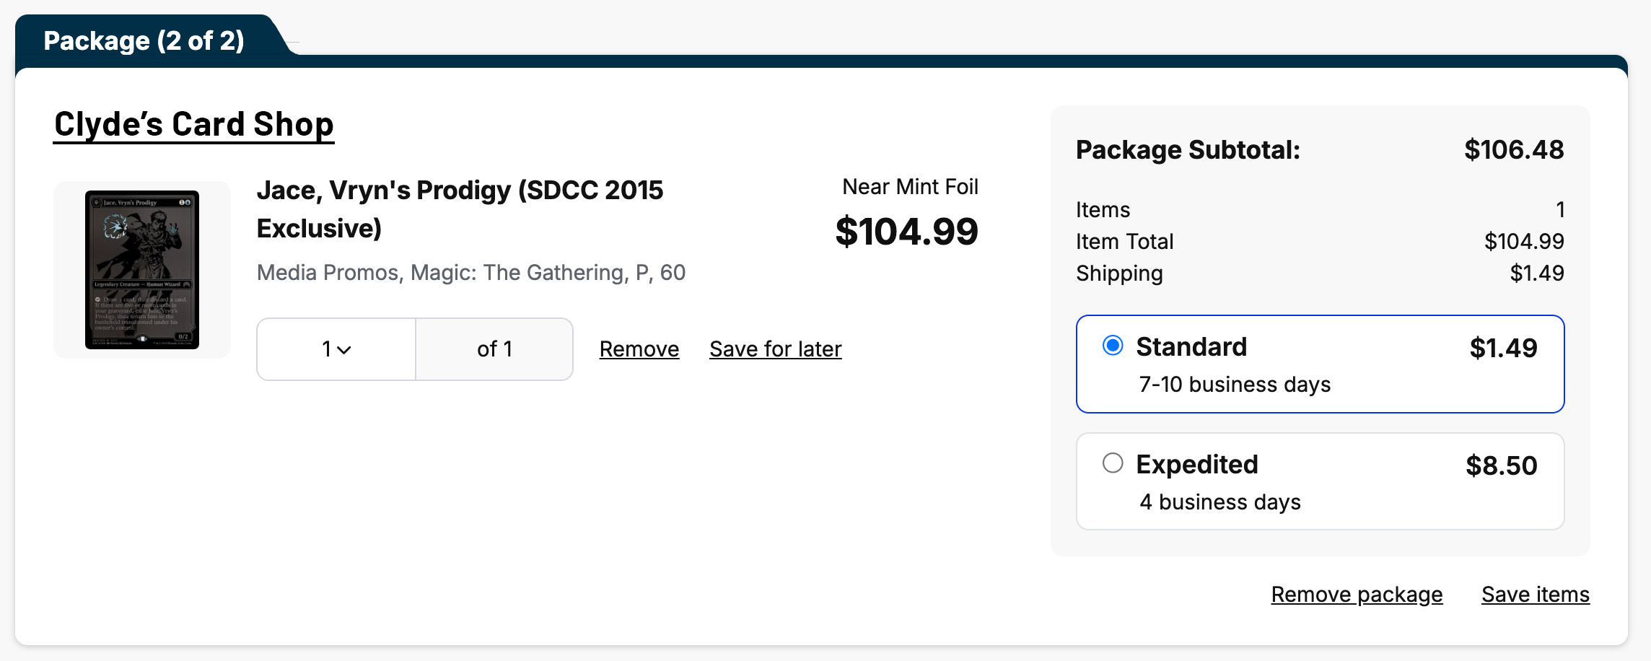
Task: Open the quantity dropdown showing 1
Action: pyautogui.click(x=336, y=349)
